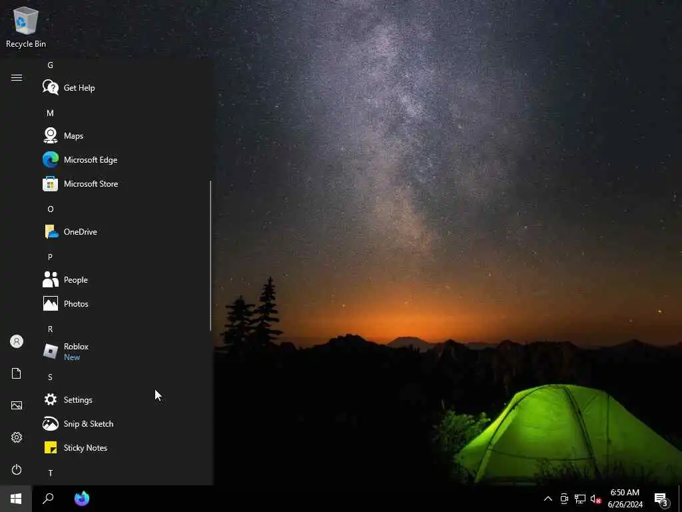This screenshot has height=512, width=682.
Task: Open the Sticky Notes app icon
Action: coord(51,447)
